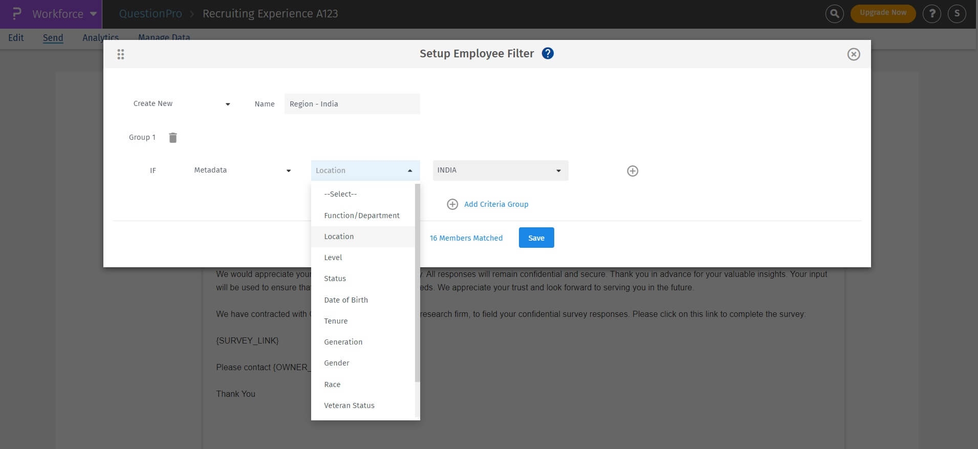The height and width of the screenshot is (449, 978).
Task: Open the search icon in the header
Action: (834, 14)
